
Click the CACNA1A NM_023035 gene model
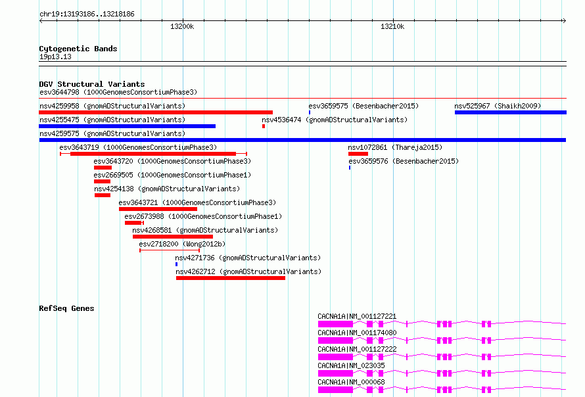click(442, 373)
